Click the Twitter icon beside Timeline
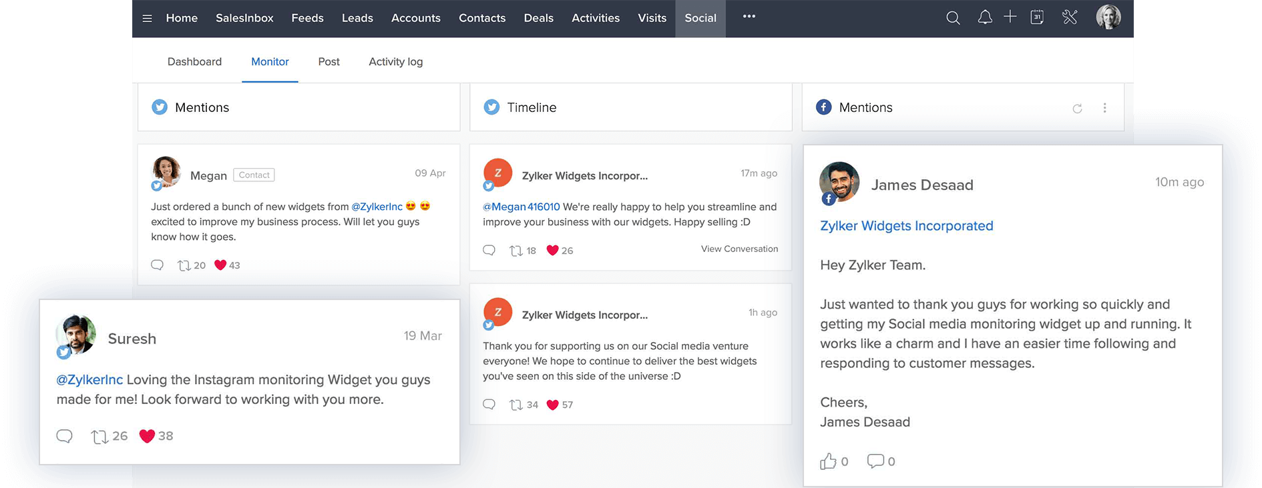1262x488 pixels. (x=491, y=107)
